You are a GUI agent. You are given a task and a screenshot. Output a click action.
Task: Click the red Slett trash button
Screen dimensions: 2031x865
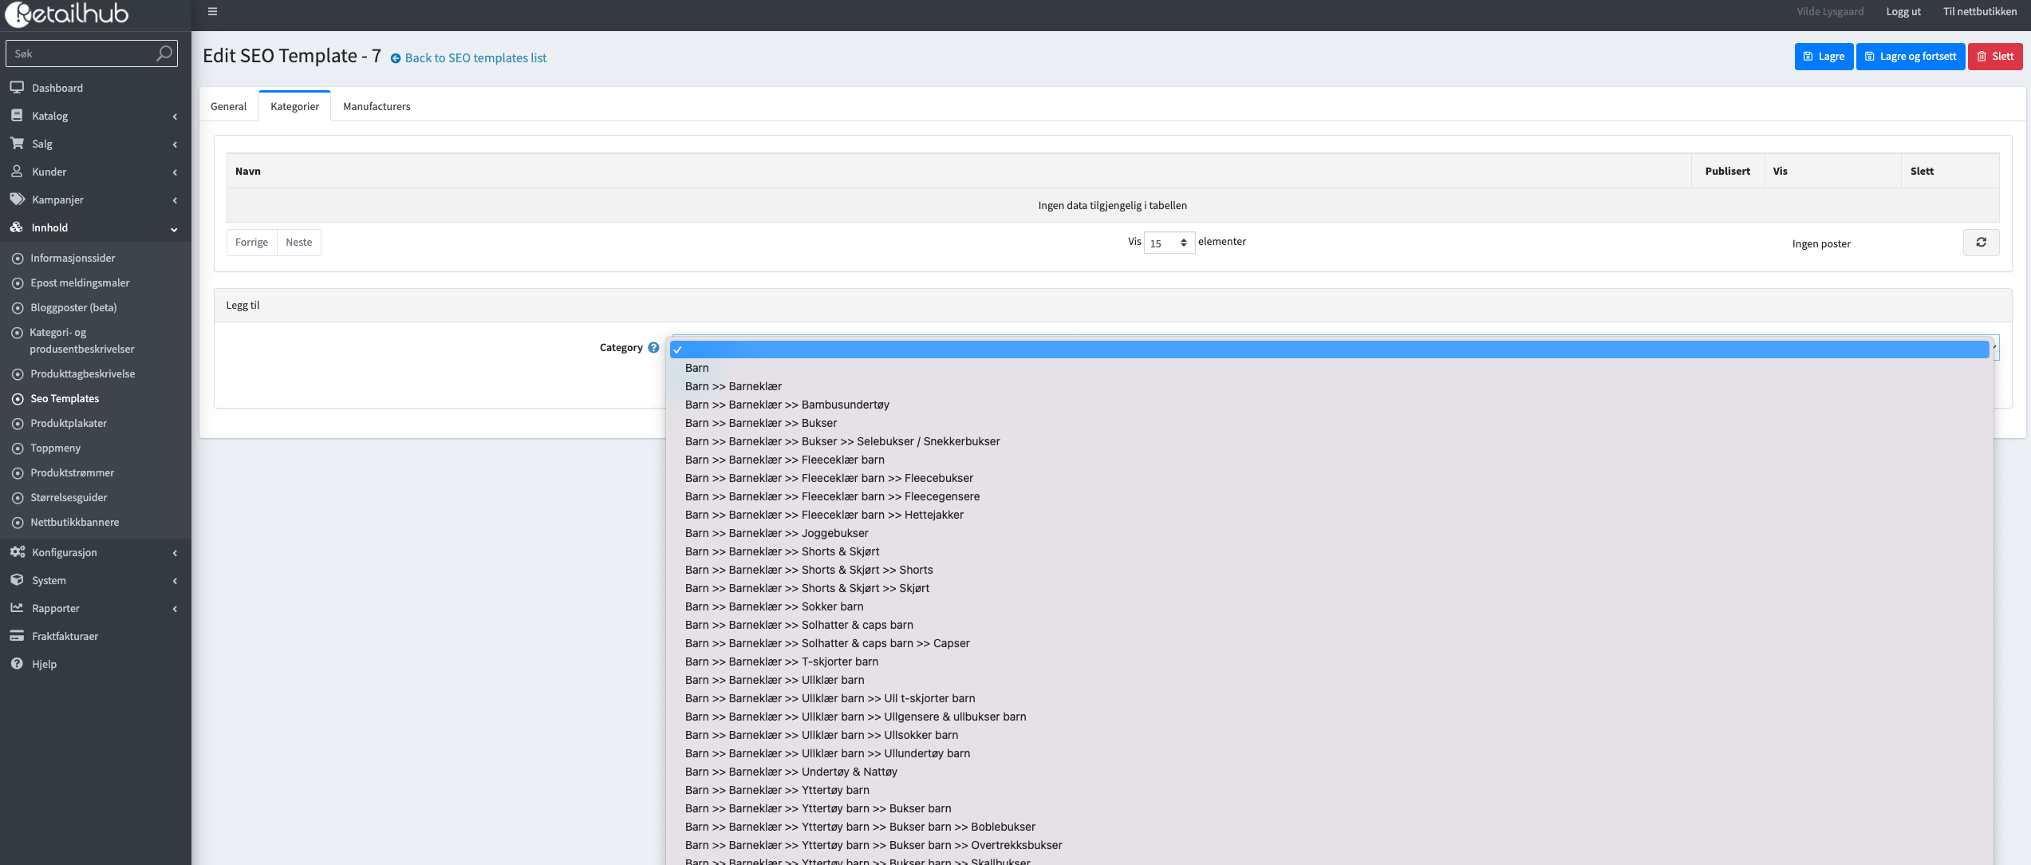(1994, 57)
